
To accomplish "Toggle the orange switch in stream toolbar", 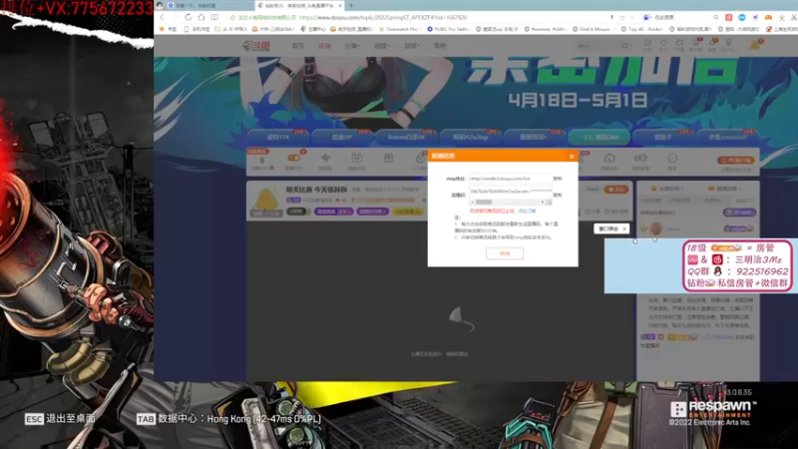I will point(293,158).
